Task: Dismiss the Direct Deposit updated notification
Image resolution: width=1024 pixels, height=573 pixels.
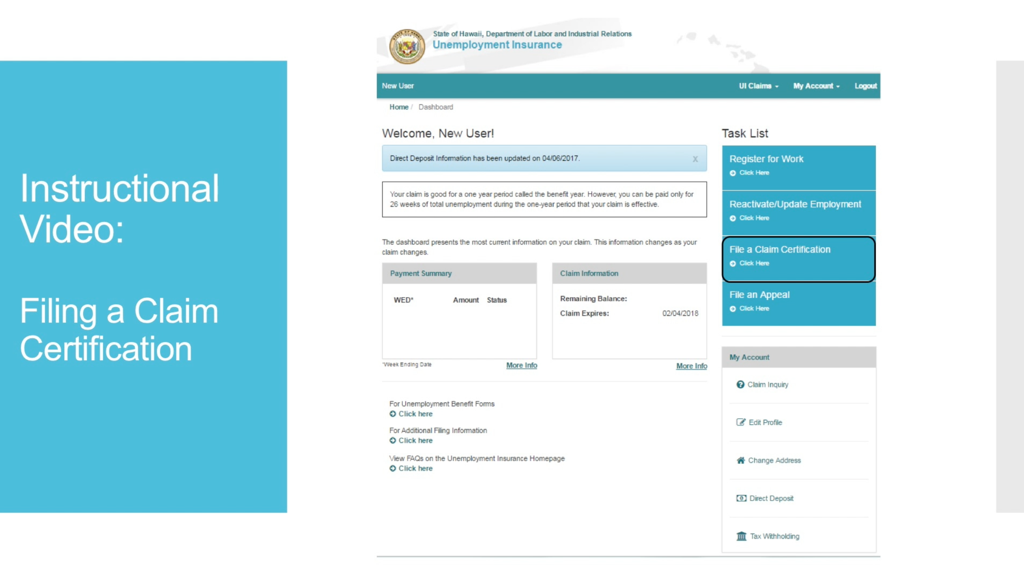Action: click(x=695, y=159)
